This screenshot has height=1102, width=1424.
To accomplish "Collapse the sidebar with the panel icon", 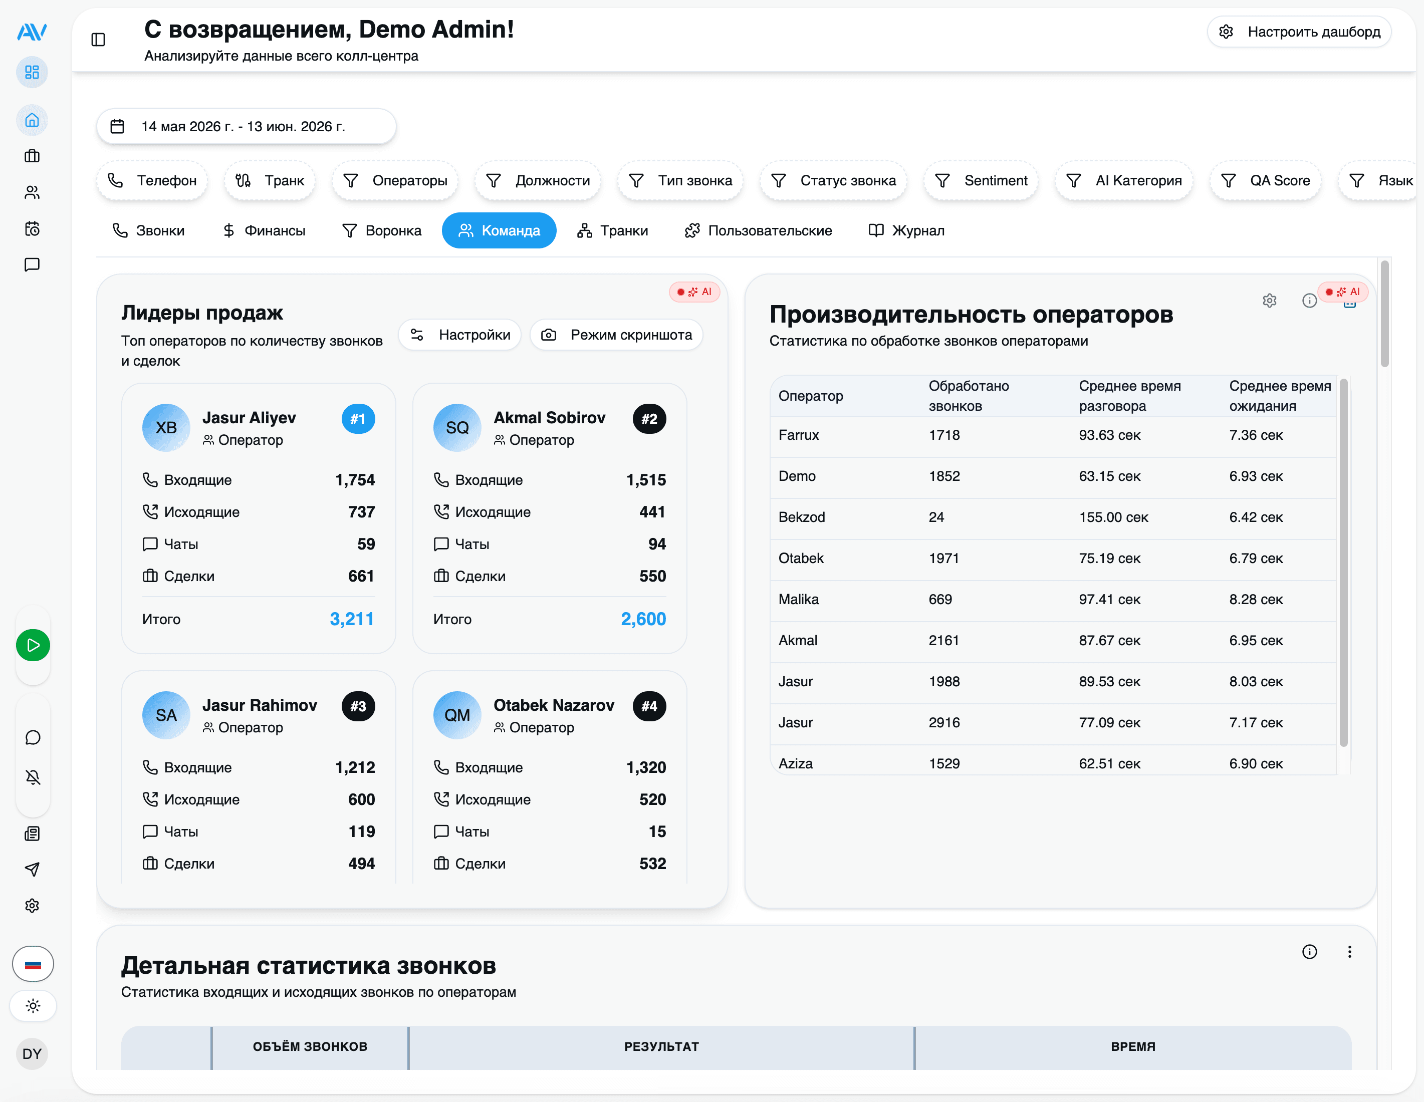I will 98,40.
